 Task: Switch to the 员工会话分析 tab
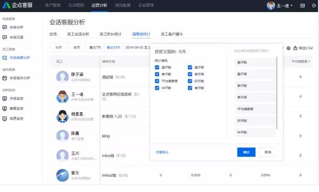coord(78,34)
